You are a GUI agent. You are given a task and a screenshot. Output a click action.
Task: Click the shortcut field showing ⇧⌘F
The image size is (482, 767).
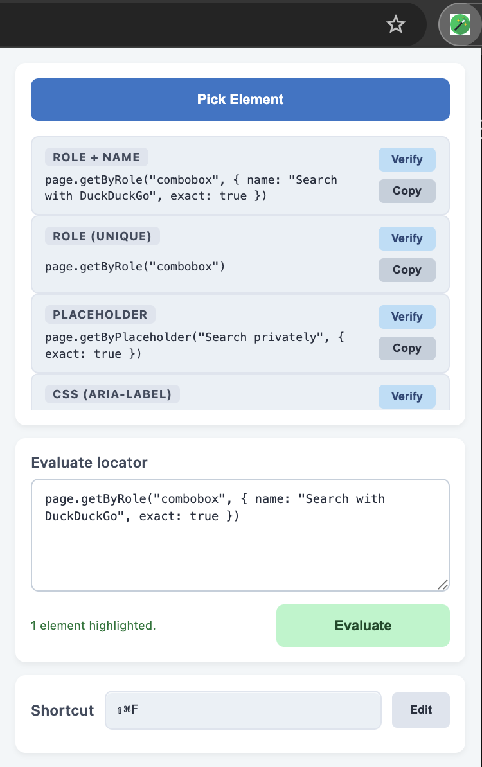click(x=243, y=710)
